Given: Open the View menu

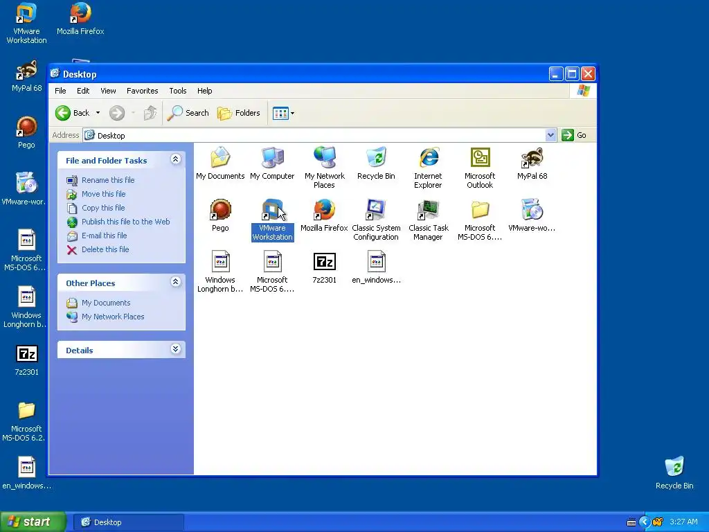Looking at the screenshot, I should pyautogui.click(x=108, y=91).
